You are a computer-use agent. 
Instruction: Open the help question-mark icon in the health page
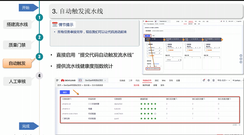209,80
